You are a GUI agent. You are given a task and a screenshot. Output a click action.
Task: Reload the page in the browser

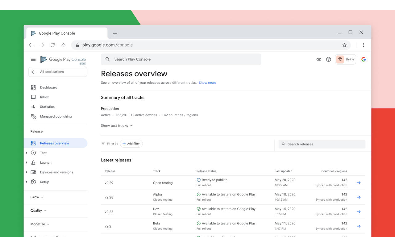click(x=53, y=45)
